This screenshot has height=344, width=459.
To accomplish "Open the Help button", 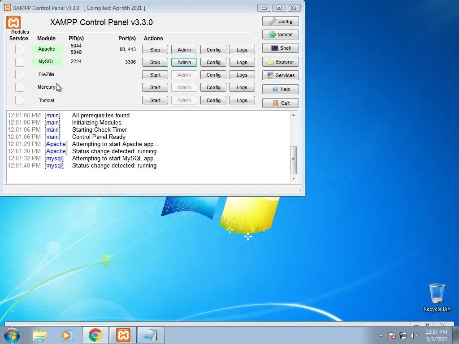I will click(x=281, y=89).
